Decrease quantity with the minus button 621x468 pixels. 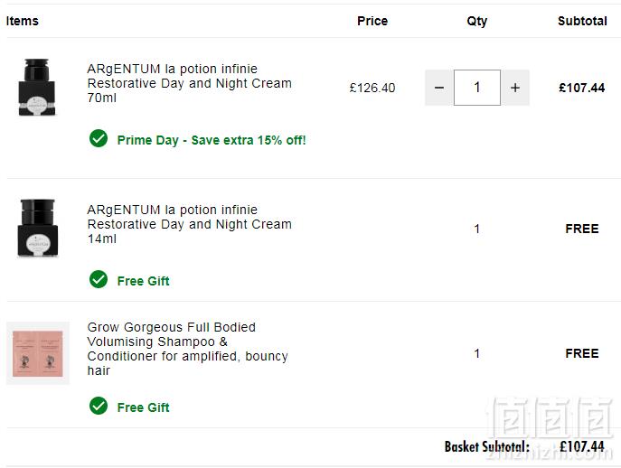[439, 88]
